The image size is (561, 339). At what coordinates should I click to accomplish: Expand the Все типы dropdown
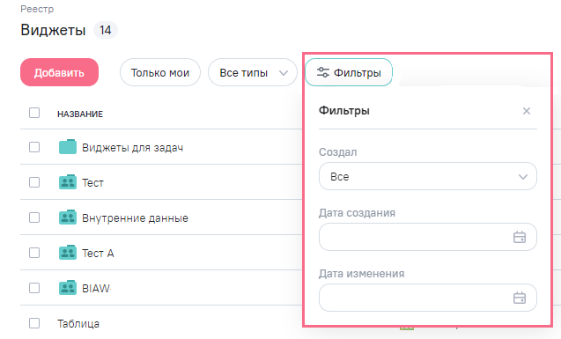[253, 72]
